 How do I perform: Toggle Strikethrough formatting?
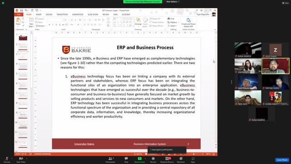tap(63, 25)
